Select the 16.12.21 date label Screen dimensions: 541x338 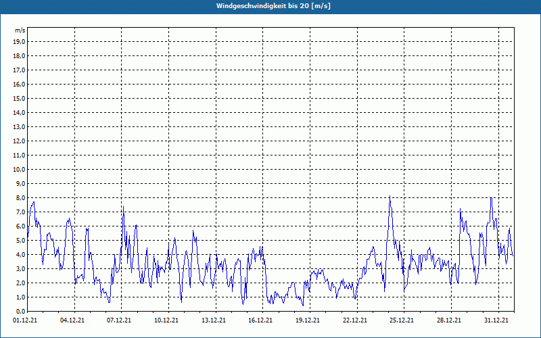pos(260,320)
